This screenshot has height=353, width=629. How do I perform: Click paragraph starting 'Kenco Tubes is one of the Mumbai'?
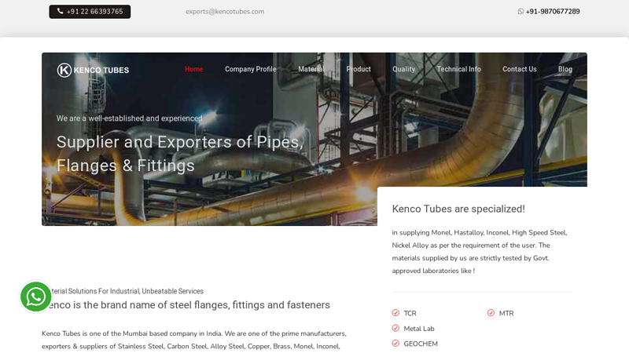click(194, 340)
